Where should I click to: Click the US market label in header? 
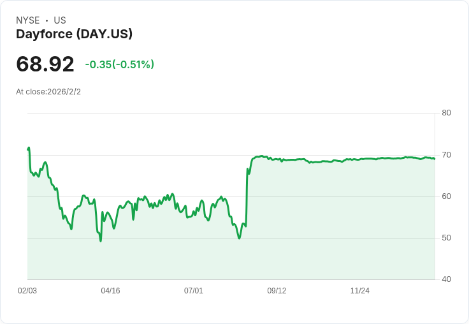click(x=60, y=20)
